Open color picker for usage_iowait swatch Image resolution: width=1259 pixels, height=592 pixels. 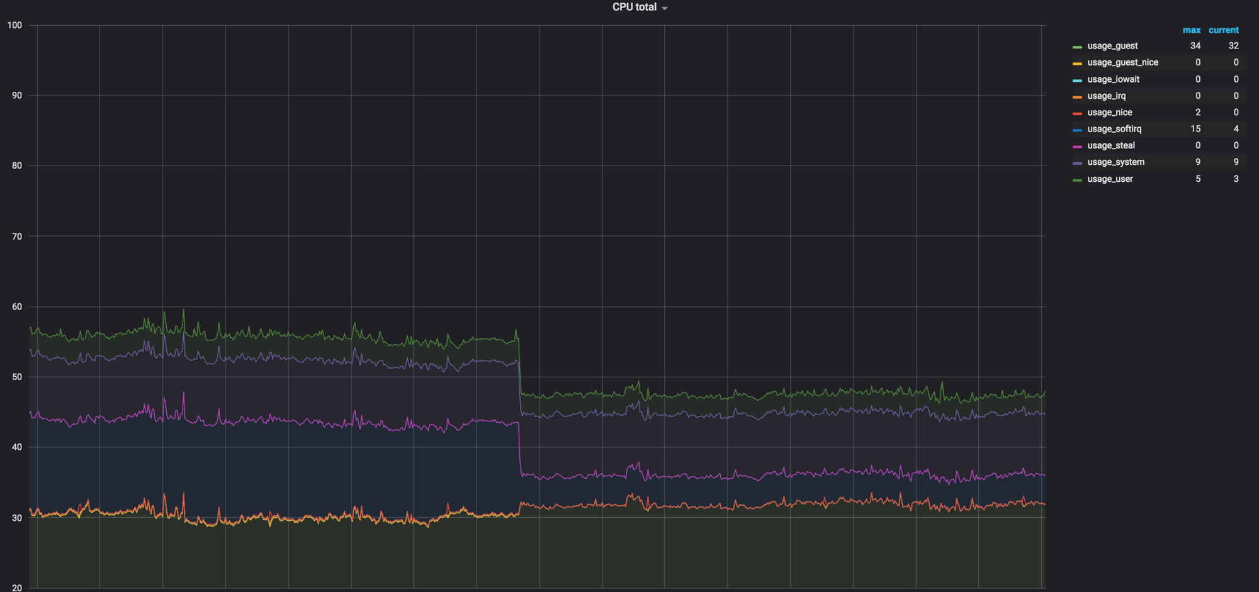tap(1077, 81)
